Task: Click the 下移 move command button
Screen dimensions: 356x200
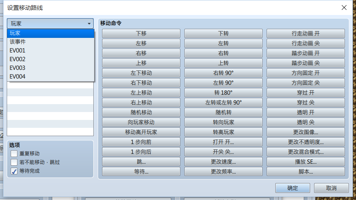Action: tap(141, 33)
